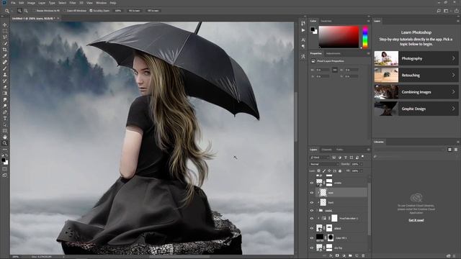Switch to the Adjustments tab
This screenshot has height=259, width=461.
pyautogui.click(x=333, y=53)
